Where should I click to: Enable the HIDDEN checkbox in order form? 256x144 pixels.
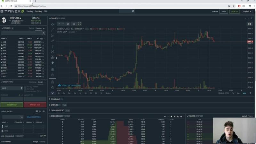point(31,87)
